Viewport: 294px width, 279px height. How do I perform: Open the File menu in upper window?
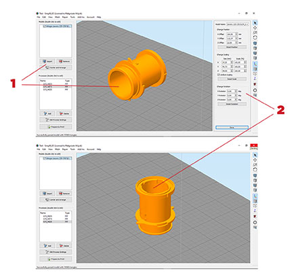coord(39,17)
